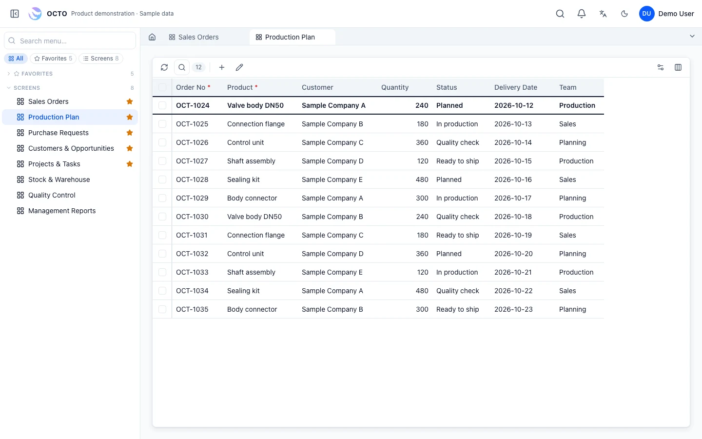Open Customers & Opportunities screen

[70, 148]
